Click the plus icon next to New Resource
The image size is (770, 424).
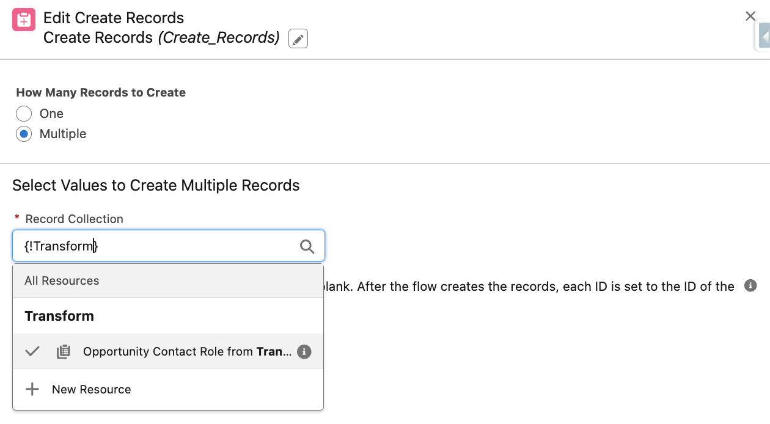tap(32, 389)
